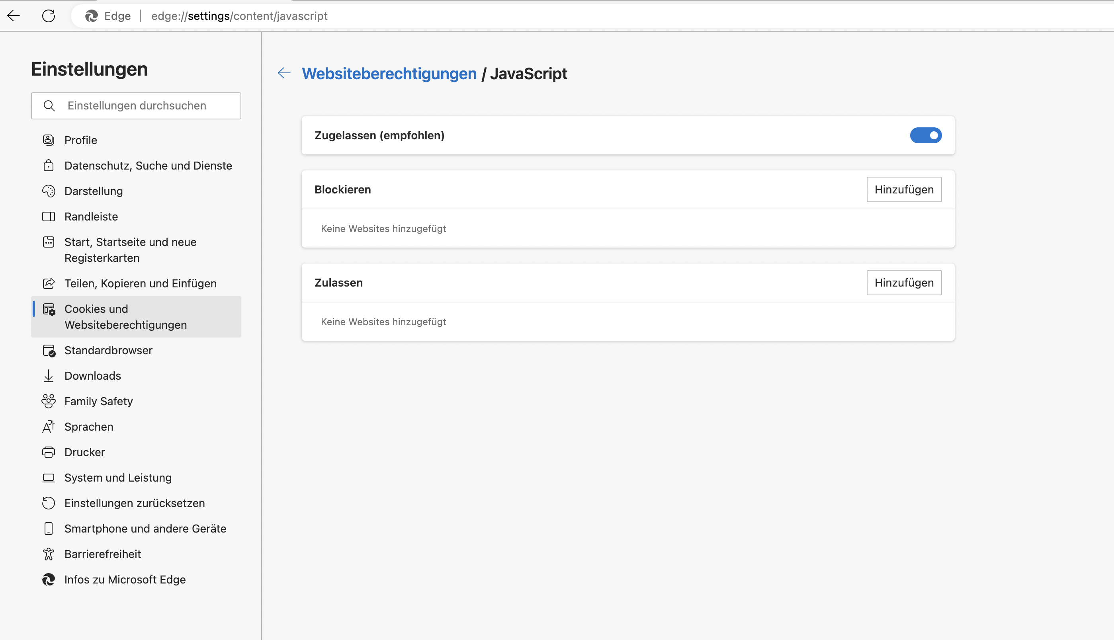Click the Einstellungen zurücksetzen reset icon
Image resolution: width=1114 pixels, height=640 pixels.
point(48,503)
